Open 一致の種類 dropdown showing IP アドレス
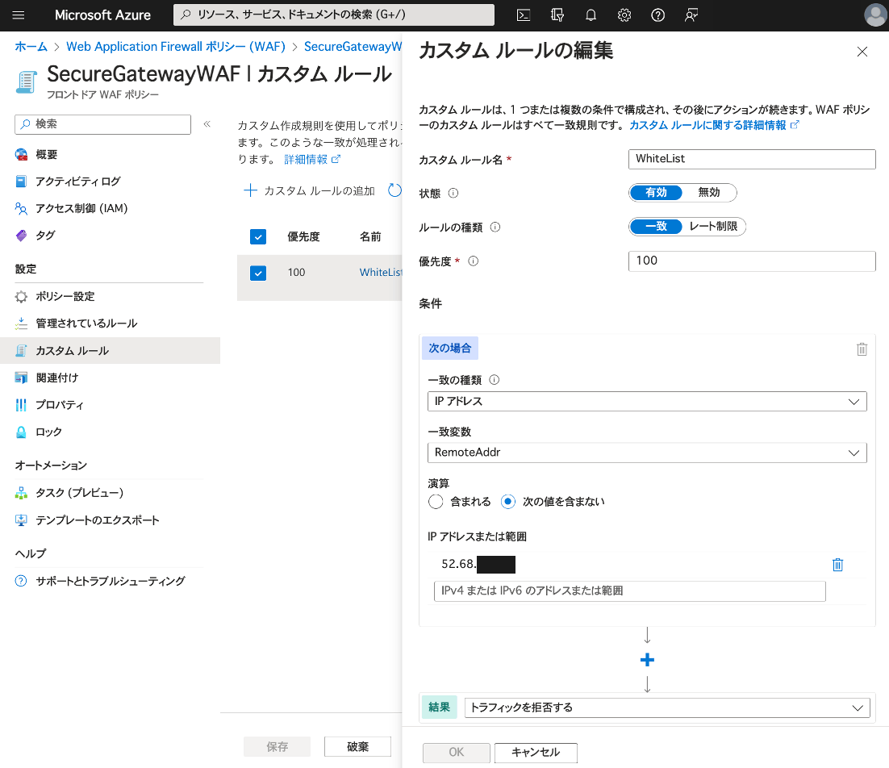 647,401
